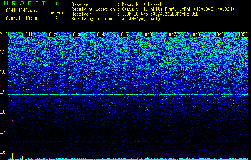Click the meteor count value 2
251x160 pixels.
[x=57, y=18]
